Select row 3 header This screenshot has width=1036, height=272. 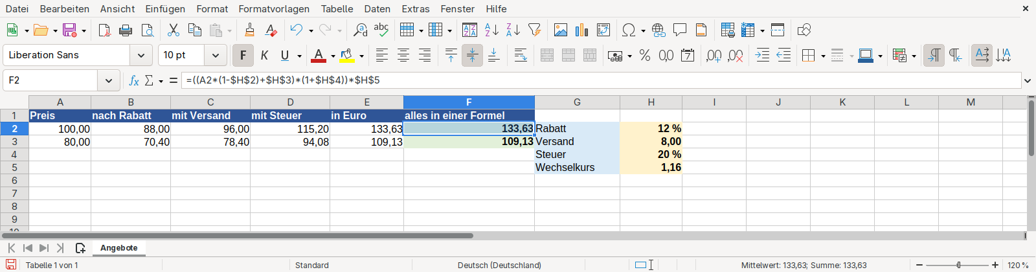14,141
